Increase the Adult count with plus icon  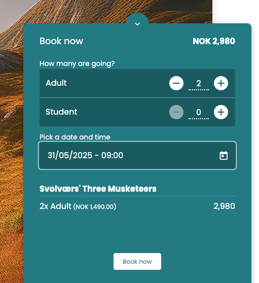[221, 83]
